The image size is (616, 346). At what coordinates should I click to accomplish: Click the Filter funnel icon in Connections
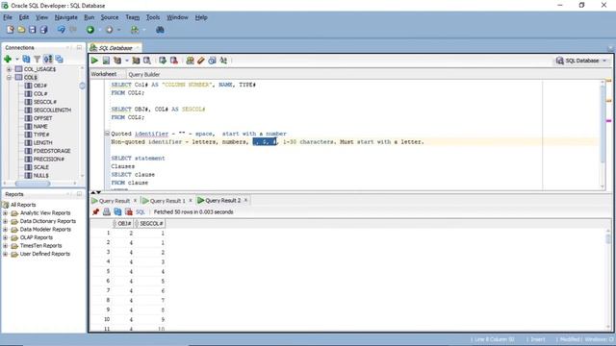click(37, 60)
